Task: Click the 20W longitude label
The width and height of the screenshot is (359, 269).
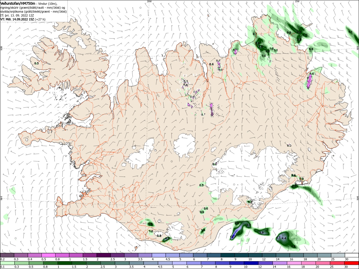Action: click(x=149, y=1)
